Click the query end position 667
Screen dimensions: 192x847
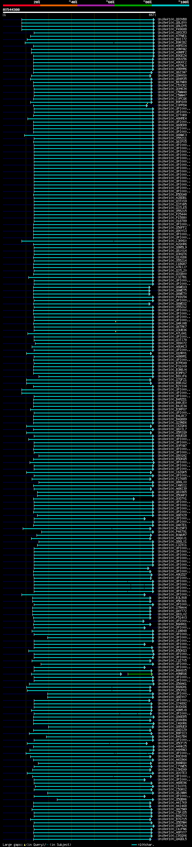tap(151, 15)
